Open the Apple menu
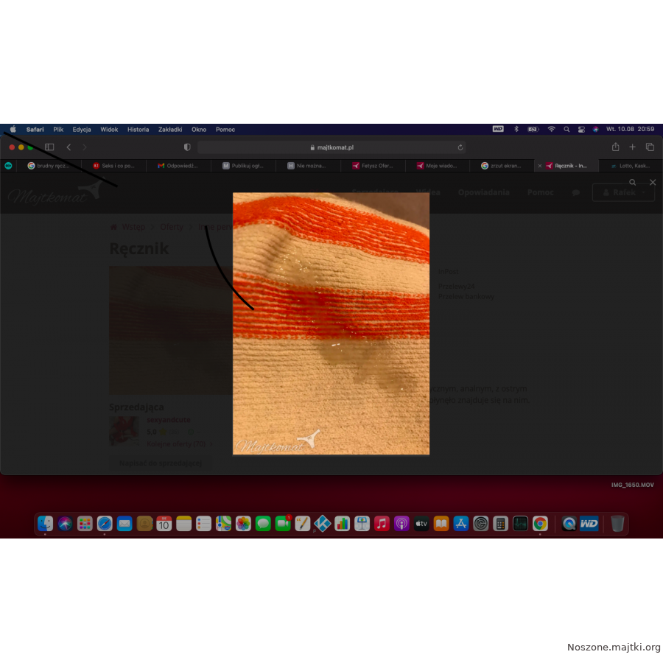Image resolution: width=663 pixels, height=663 pixels. pos(13,130)
